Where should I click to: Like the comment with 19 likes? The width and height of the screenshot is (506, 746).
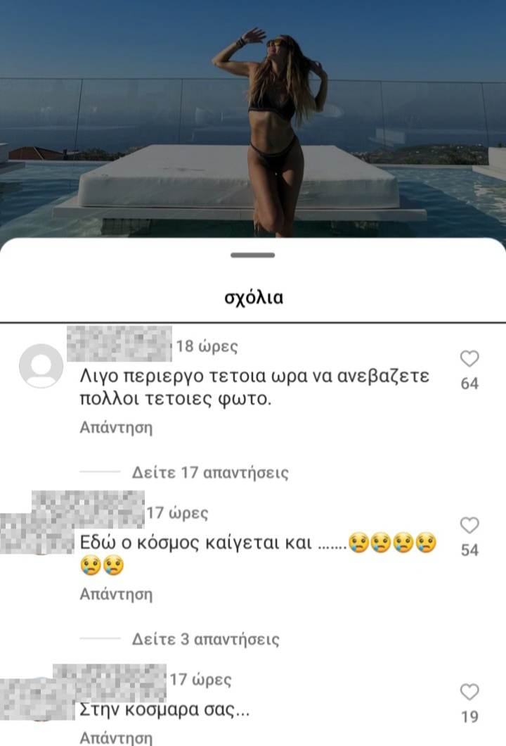pyautogui.click(x=469, y=692)
